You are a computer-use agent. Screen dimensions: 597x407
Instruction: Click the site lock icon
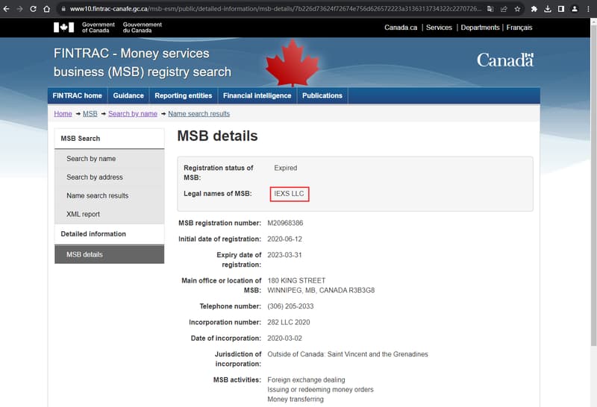[63, 9]
